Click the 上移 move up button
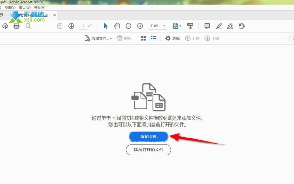The height and width of the screenshot is (184, 294). [x=192, y=38]
